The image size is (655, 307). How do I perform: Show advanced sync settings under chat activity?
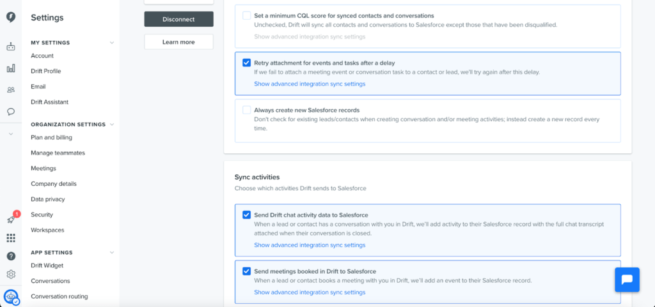click(x=310, y=245)
